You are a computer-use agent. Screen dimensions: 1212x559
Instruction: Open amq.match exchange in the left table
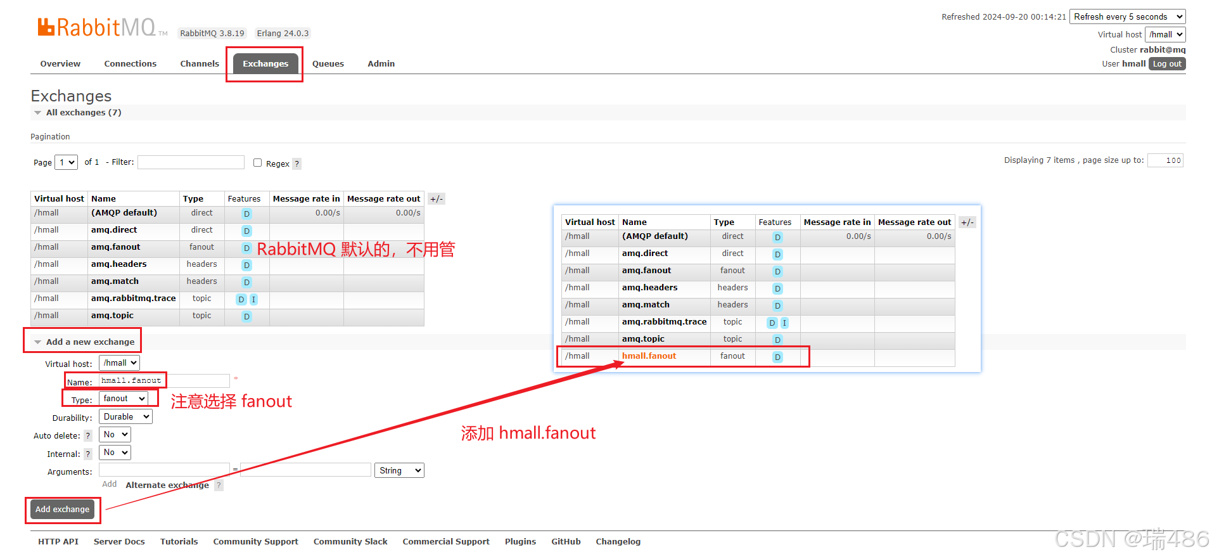115,281
